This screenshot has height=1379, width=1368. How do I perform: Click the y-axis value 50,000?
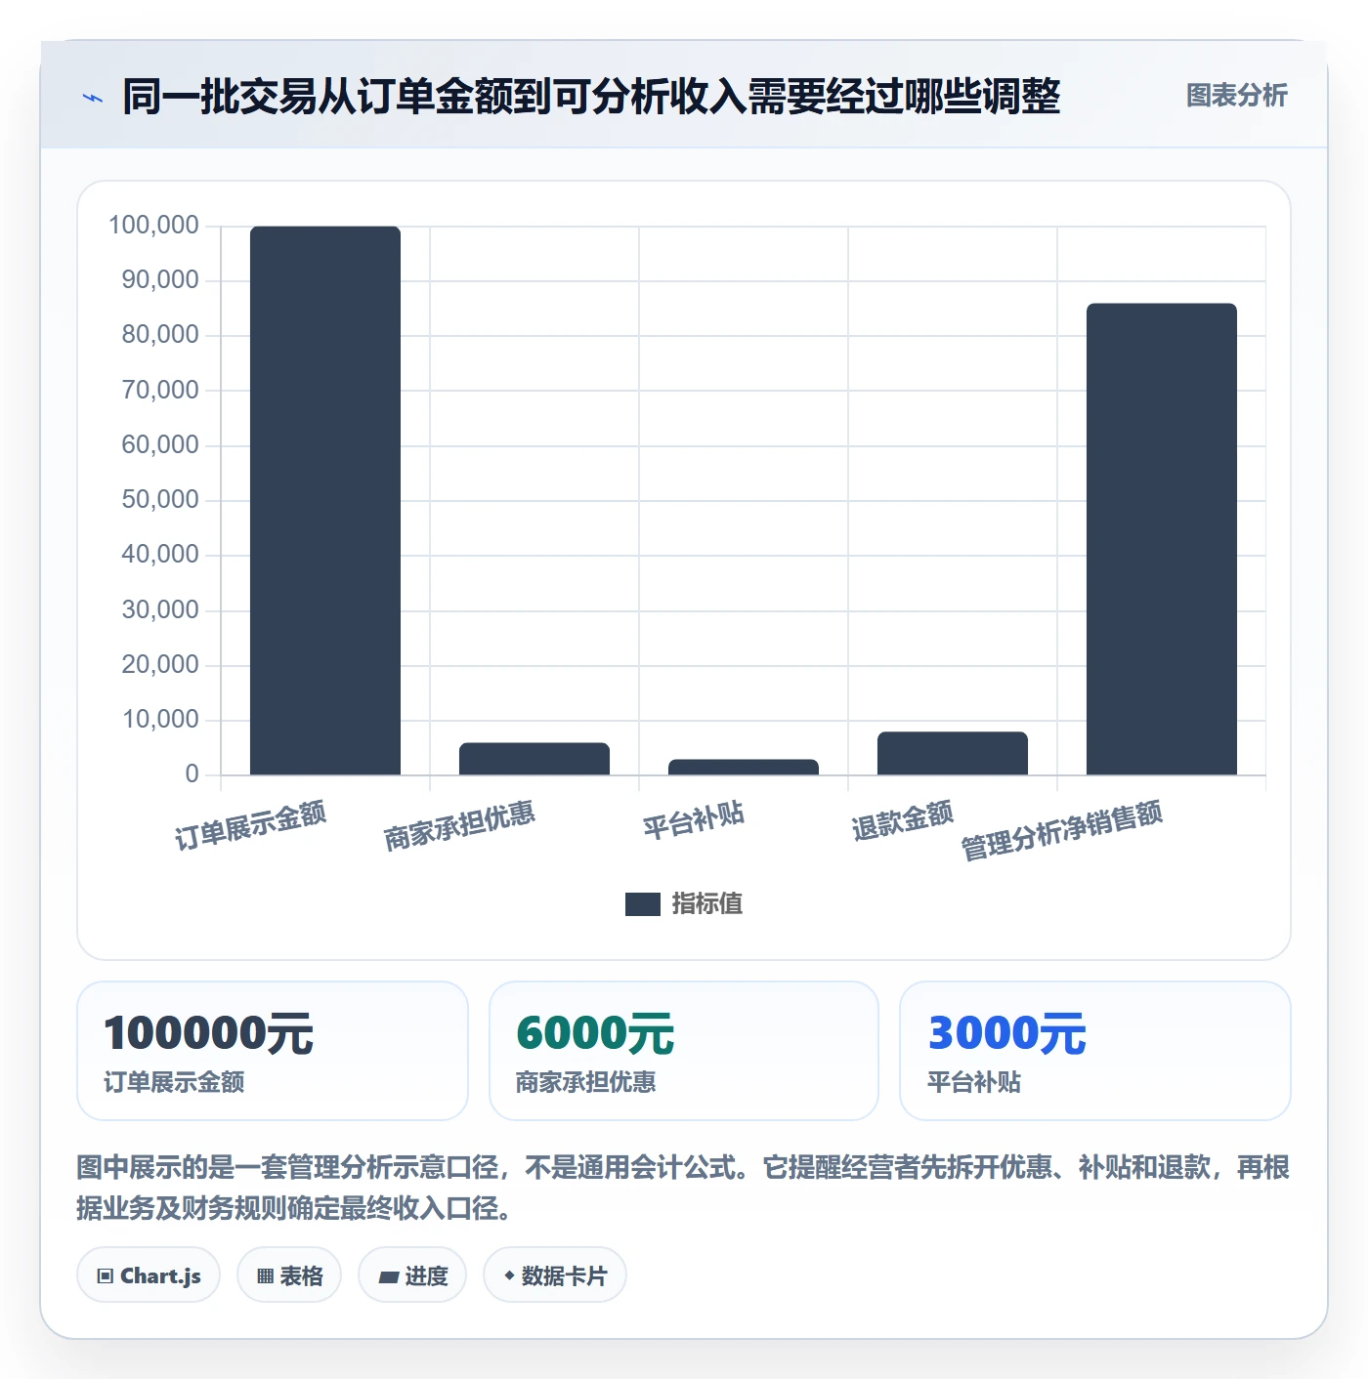[x=160, y=500]
